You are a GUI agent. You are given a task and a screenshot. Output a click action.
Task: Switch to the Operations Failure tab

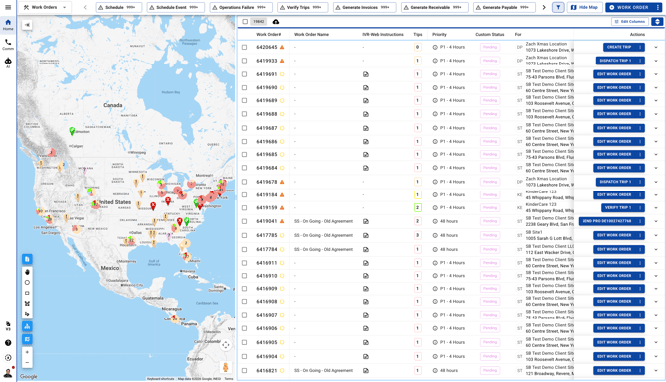coord(241,7)
